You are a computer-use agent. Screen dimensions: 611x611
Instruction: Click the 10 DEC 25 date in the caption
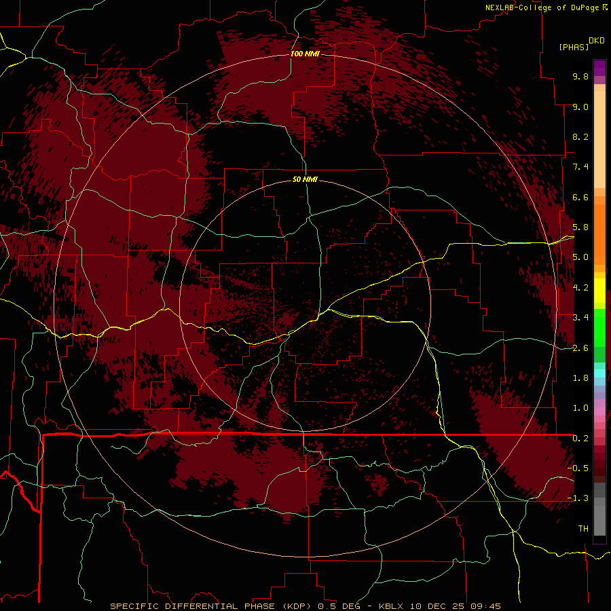(438, 606)
